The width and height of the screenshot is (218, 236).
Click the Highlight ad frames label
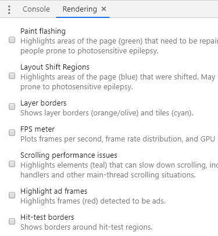coord(54,191)
